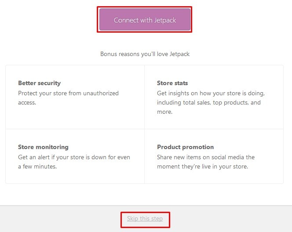Click 'Get insights on how your store is doing' text

point(211,93)
